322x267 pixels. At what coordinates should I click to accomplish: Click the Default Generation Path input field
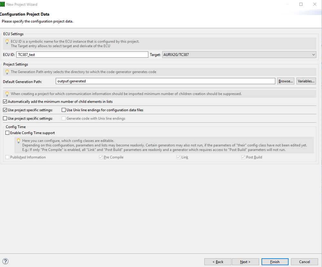[165, 81]
